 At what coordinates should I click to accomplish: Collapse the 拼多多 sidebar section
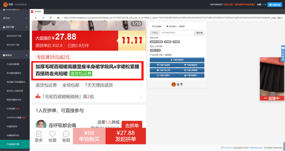[x=15, y=55]
